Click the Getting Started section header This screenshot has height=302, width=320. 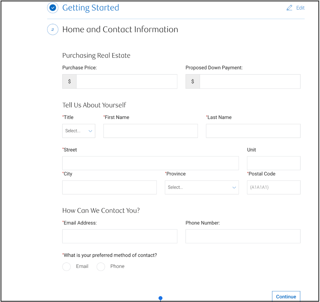pos(91,7)
